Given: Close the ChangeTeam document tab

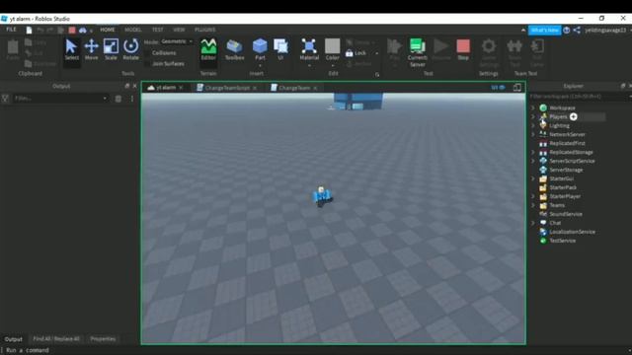Looking at the screenshot, I should tap(315, 88).
